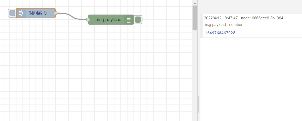Trigger the 时间戳 inject node button
Viewport: 302px width, 121px height.
coord(12,13)
